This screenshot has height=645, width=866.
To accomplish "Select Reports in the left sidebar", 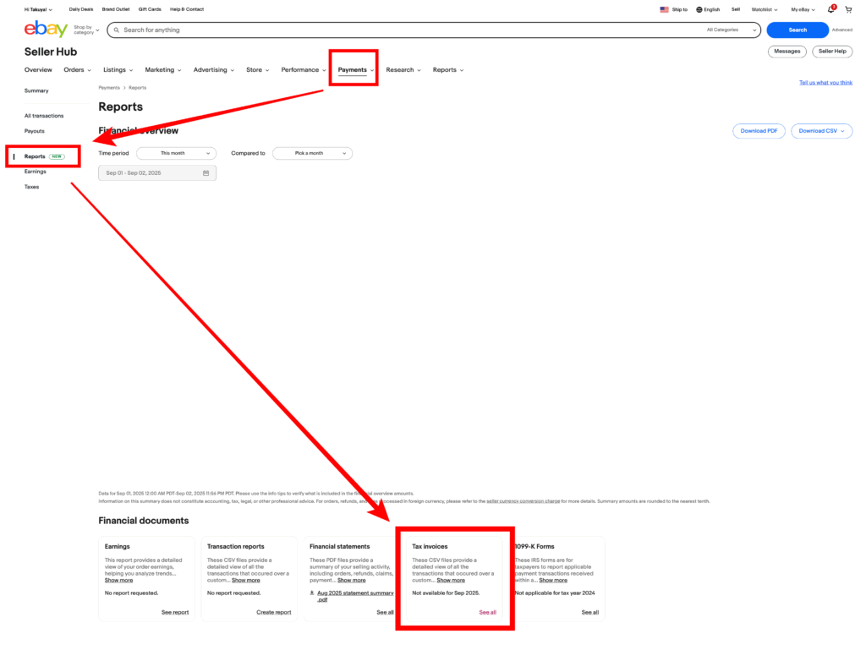I will pos(35,156).
